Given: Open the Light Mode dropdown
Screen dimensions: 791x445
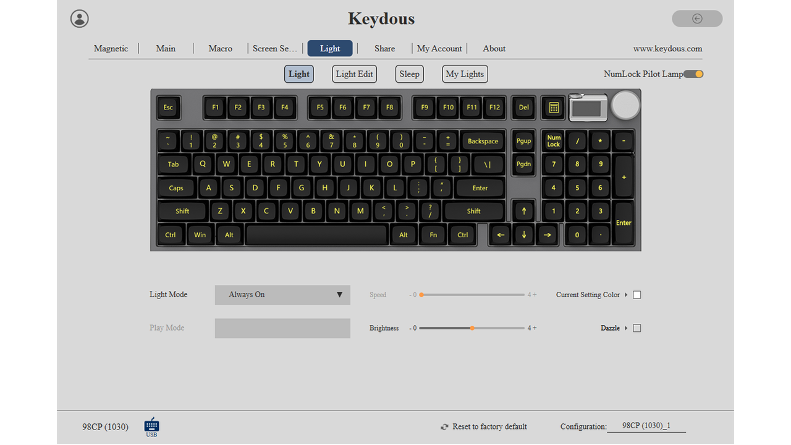Looking at the screenshot, I should (x=282, y=295).
